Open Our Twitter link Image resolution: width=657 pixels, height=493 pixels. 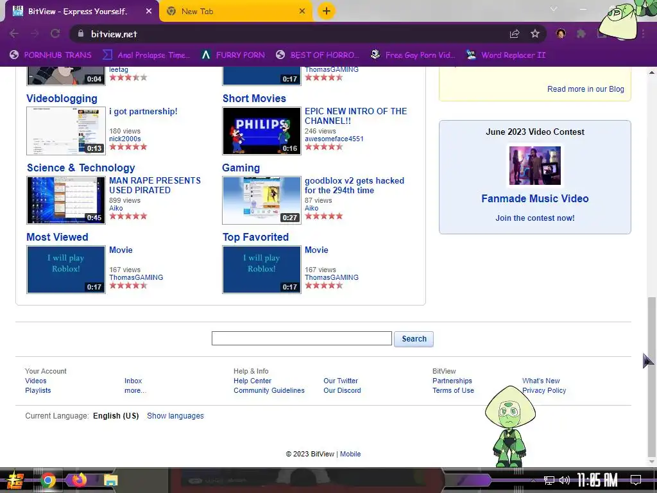click(x=341, y=381)
